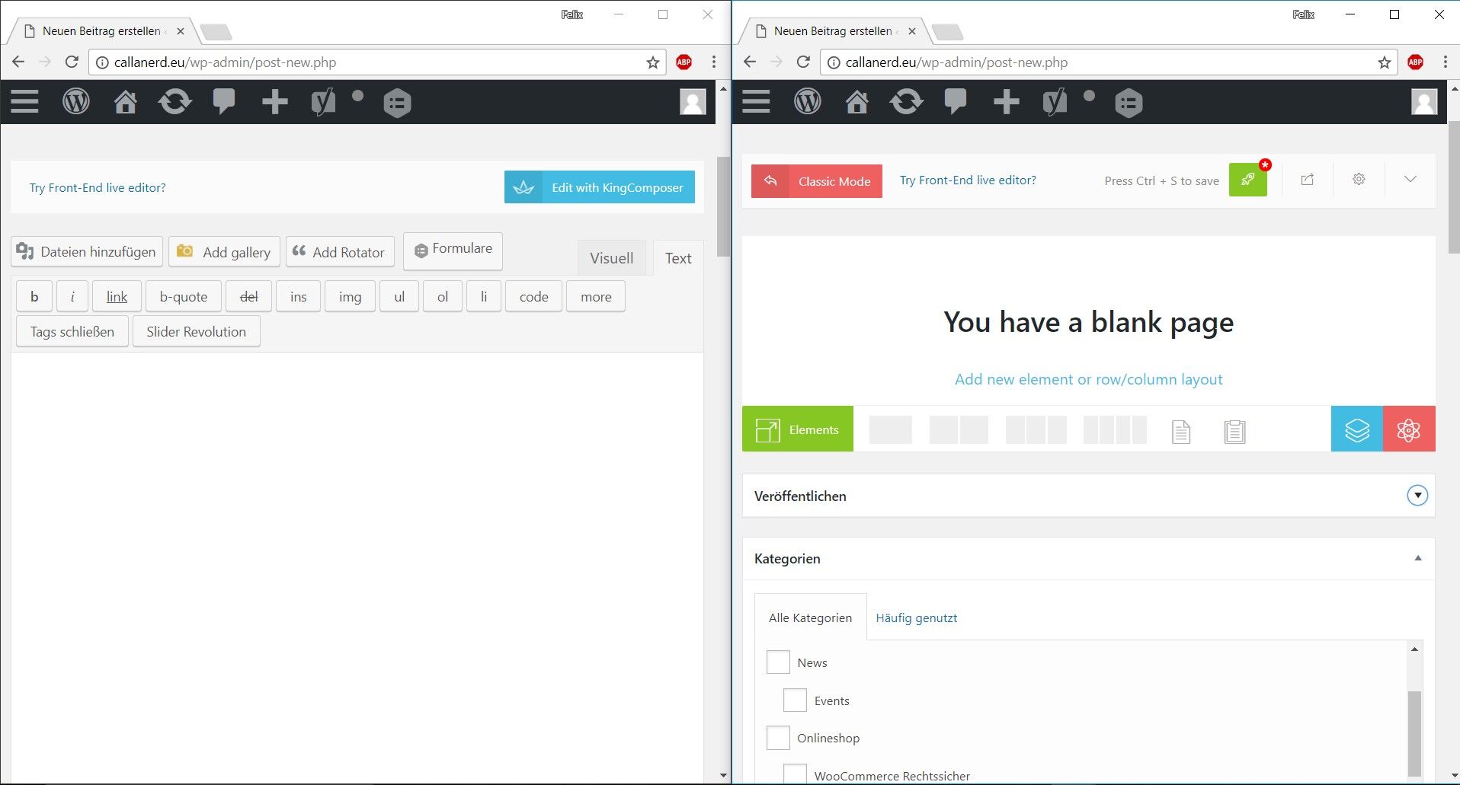Select right window Neuen Beitrag erstellen tab

[834, 31]
